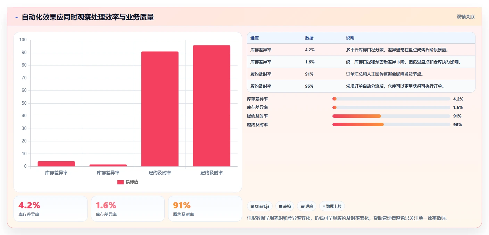489x235 pixels.
Task: Click the y-axis label 50
Action: [x=24, y=103]
